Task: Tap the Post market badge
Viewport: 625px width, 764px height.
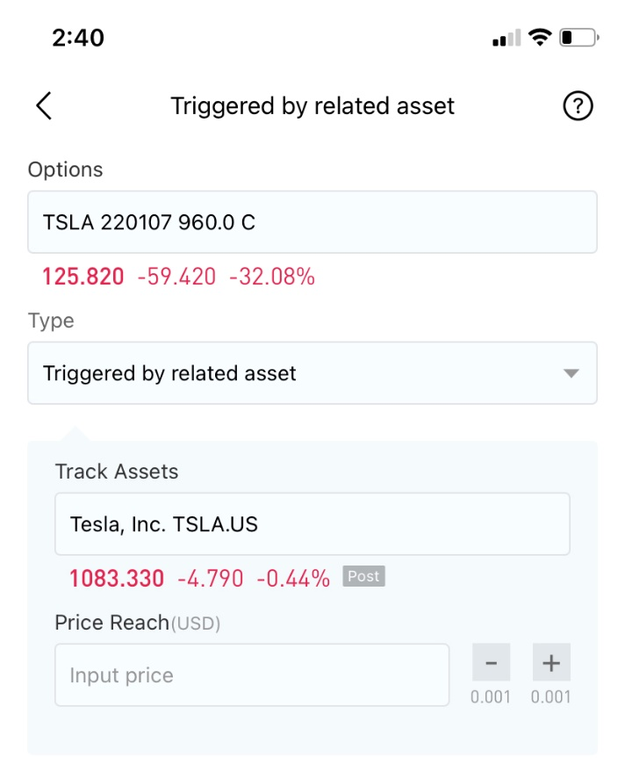Action: click(363, 576)
